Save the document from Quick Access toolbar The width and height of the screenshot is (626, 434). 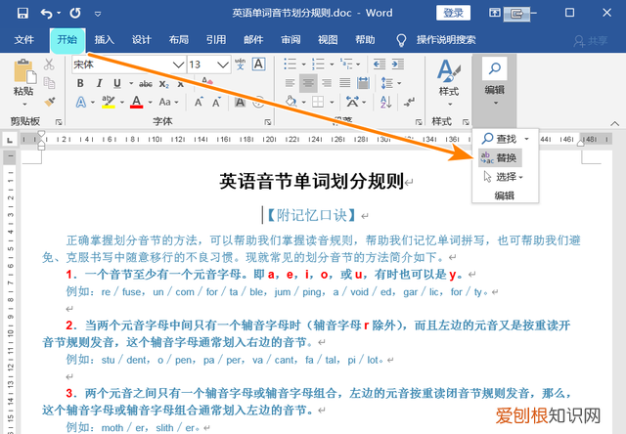(22, 13)
